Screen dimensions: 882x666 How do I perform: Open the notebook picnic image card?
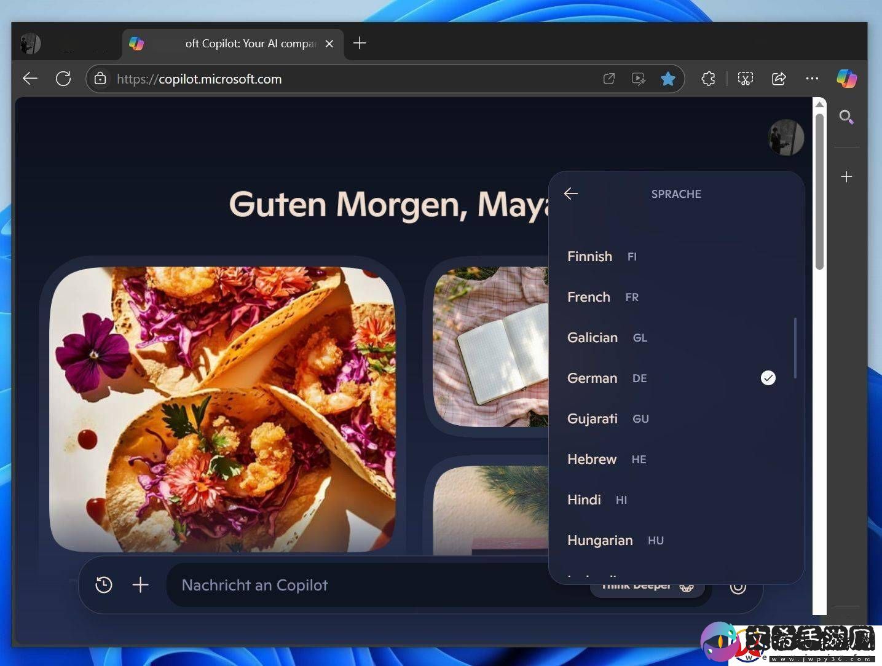click(490, 347)
